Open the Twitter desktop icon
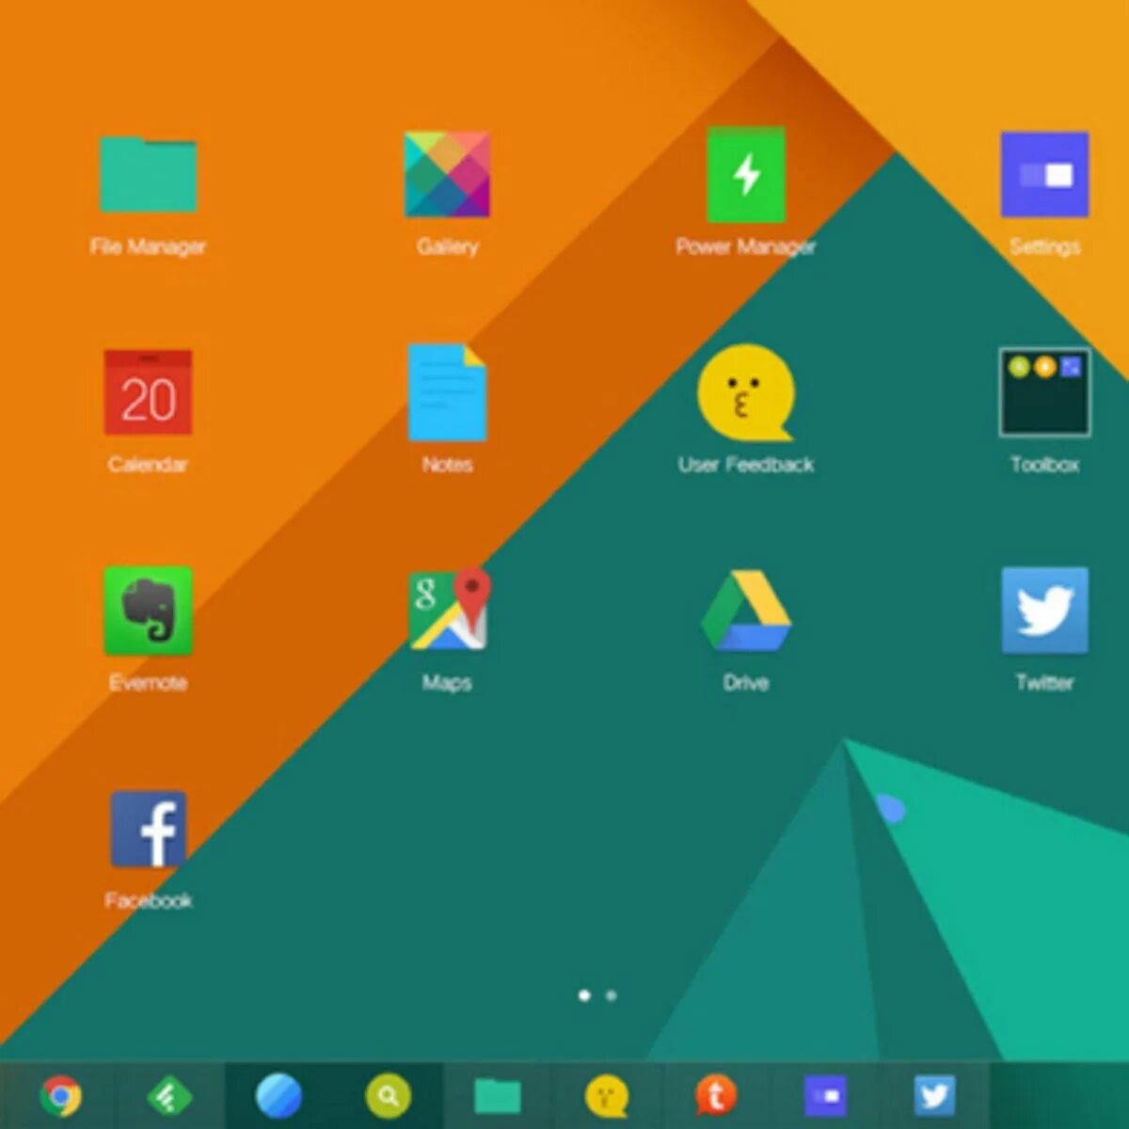Screen dimensions: 1129x1129 point(1044,610)
